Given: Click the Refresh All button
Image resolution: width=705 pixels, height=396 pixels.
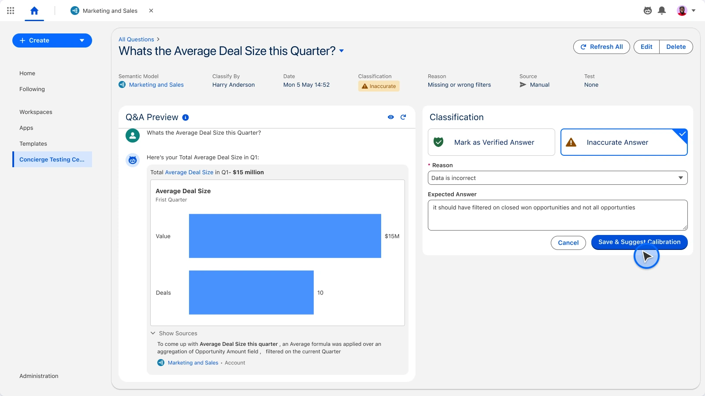Looking at the screenshot, I should coord(601,47).
